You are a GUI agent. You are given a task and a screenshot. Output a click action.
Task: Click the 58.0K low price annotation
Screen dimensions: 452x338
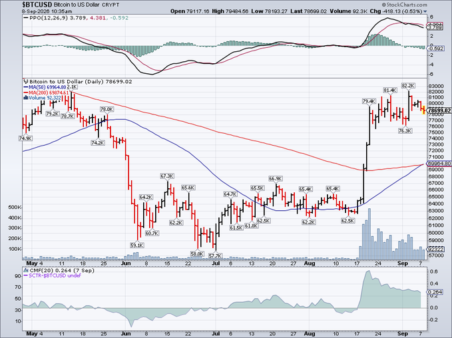[x=197, y=254]
